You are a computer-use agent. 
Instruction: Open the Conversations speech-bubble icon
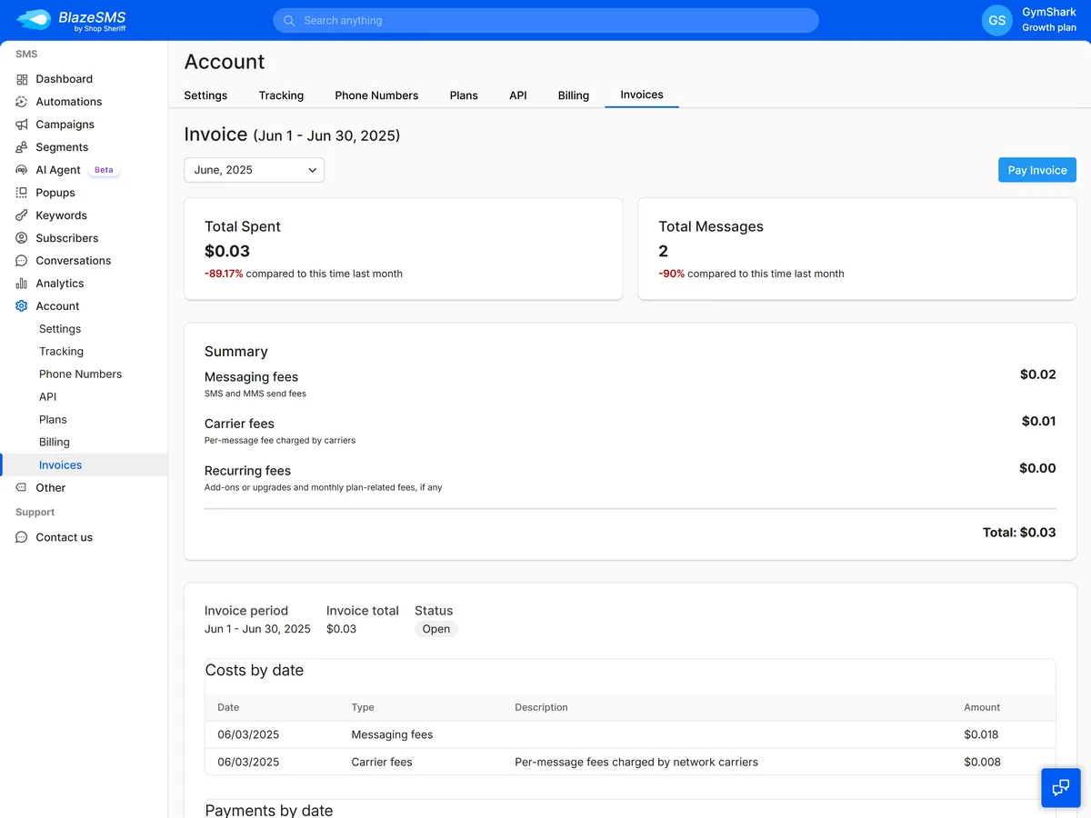tap(20, 261)
